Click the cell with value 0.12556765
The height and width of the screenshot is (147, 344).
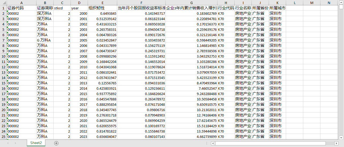click(102, 83)
